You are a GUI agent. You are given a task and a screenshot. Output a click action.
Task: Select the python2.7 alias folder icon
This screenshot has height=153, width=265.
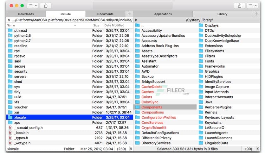click(x=10, y=40)
